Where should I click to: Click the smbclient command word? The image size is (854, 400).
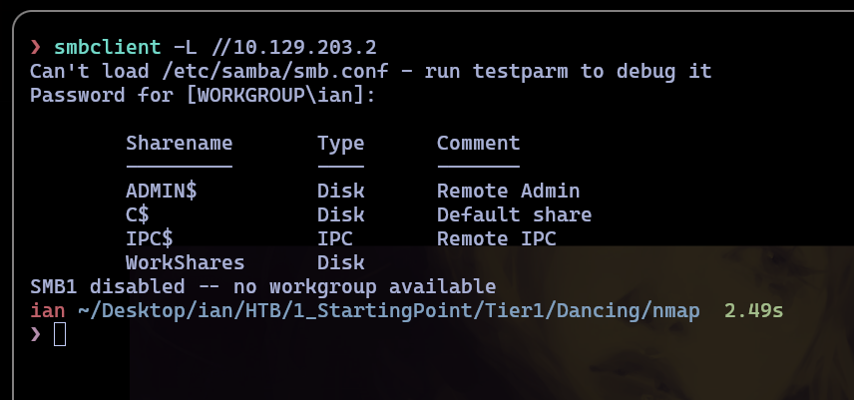[108, 47]
